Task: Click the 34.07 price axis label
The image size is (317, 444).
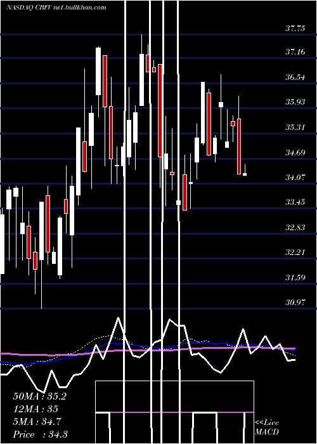Action: [x=295, y=178]
